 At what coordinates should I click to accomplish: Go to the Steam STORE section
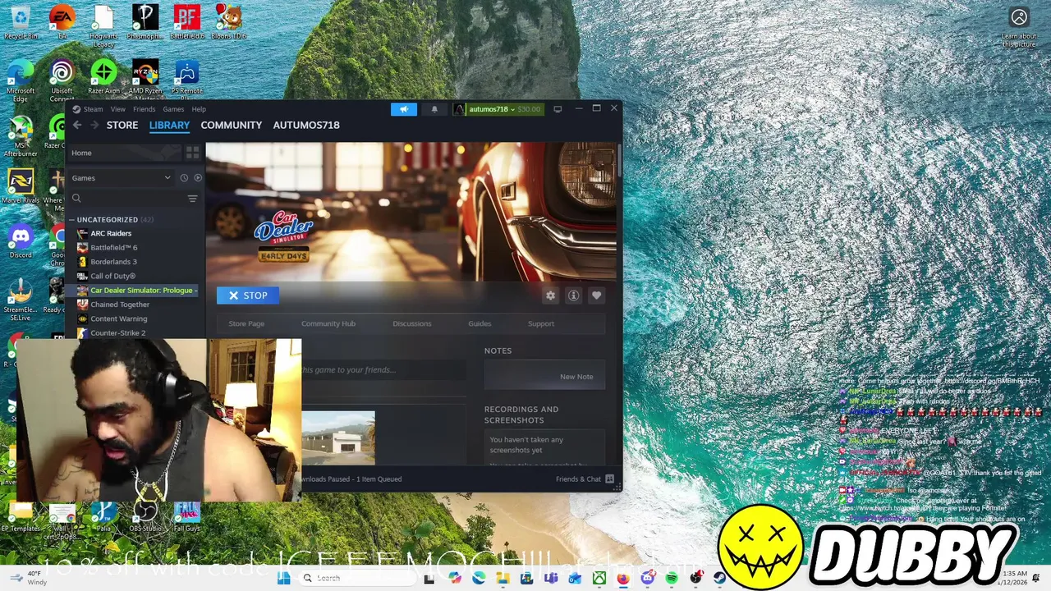click(122, 125)
